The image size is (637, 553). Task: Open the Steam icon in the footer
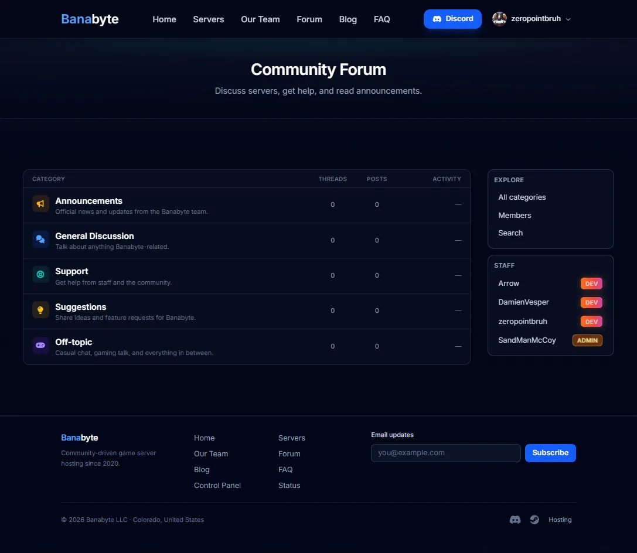534,520
